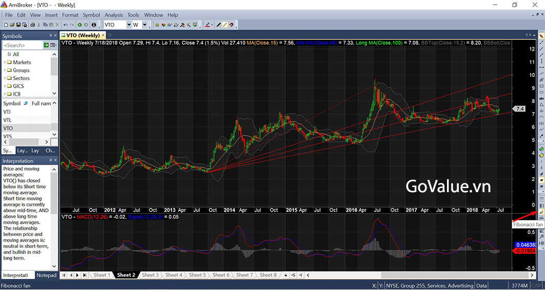Open the Analysis menu
545x290 pixels.
[x=114, y=15]
